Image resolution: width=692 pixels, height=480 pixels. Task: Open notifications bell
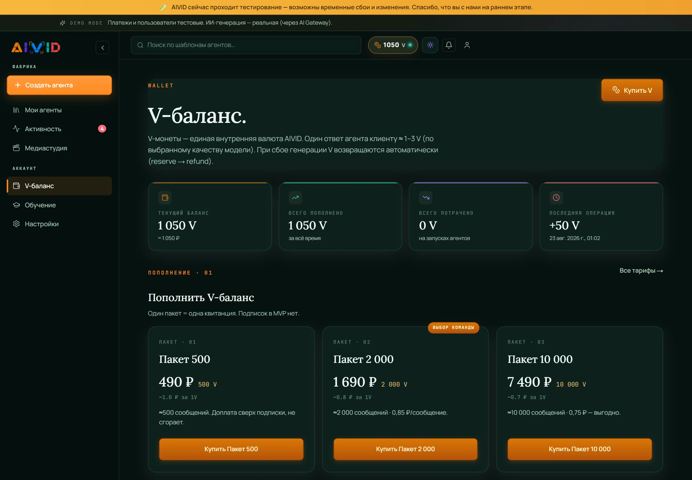click(x=449, y=45)
